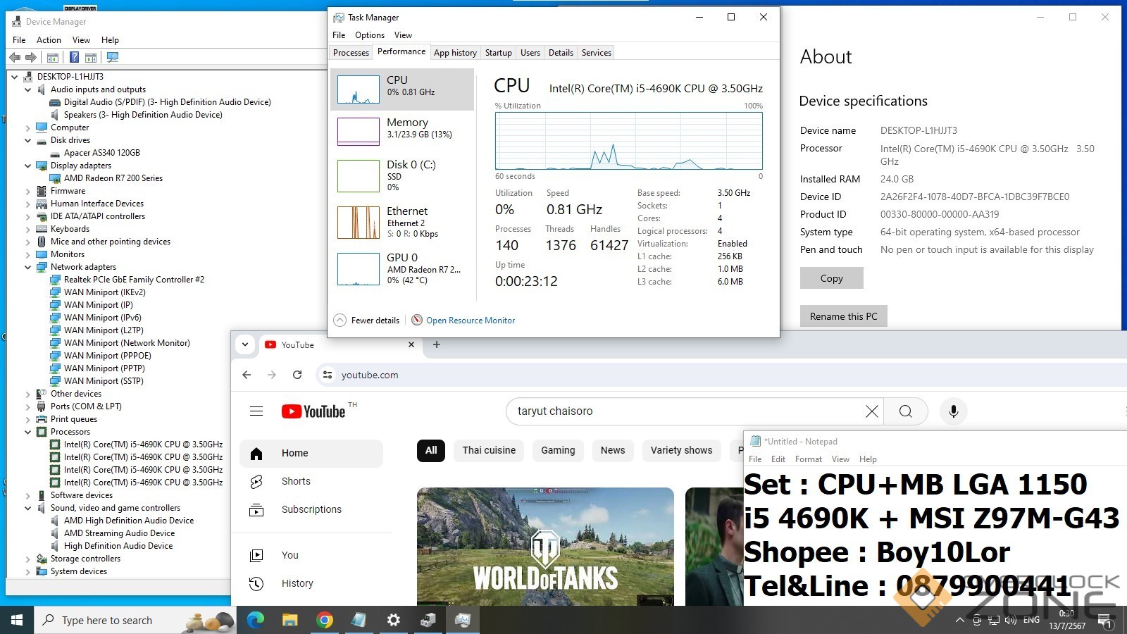Select the Gaming filter chip
The image size is (1127, 634).
click(558, 450)
